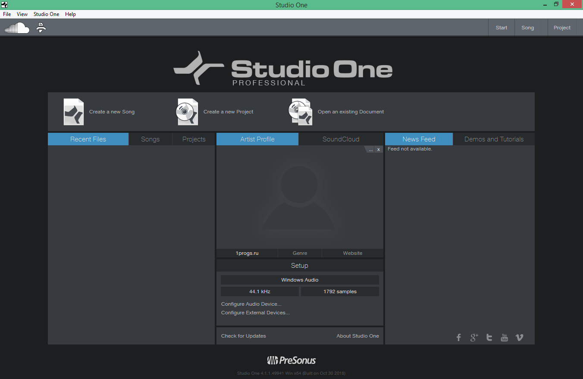Screen dimensions: 583x379
Task: Open the YouTube channel icon
Action: tap(504, 338)
